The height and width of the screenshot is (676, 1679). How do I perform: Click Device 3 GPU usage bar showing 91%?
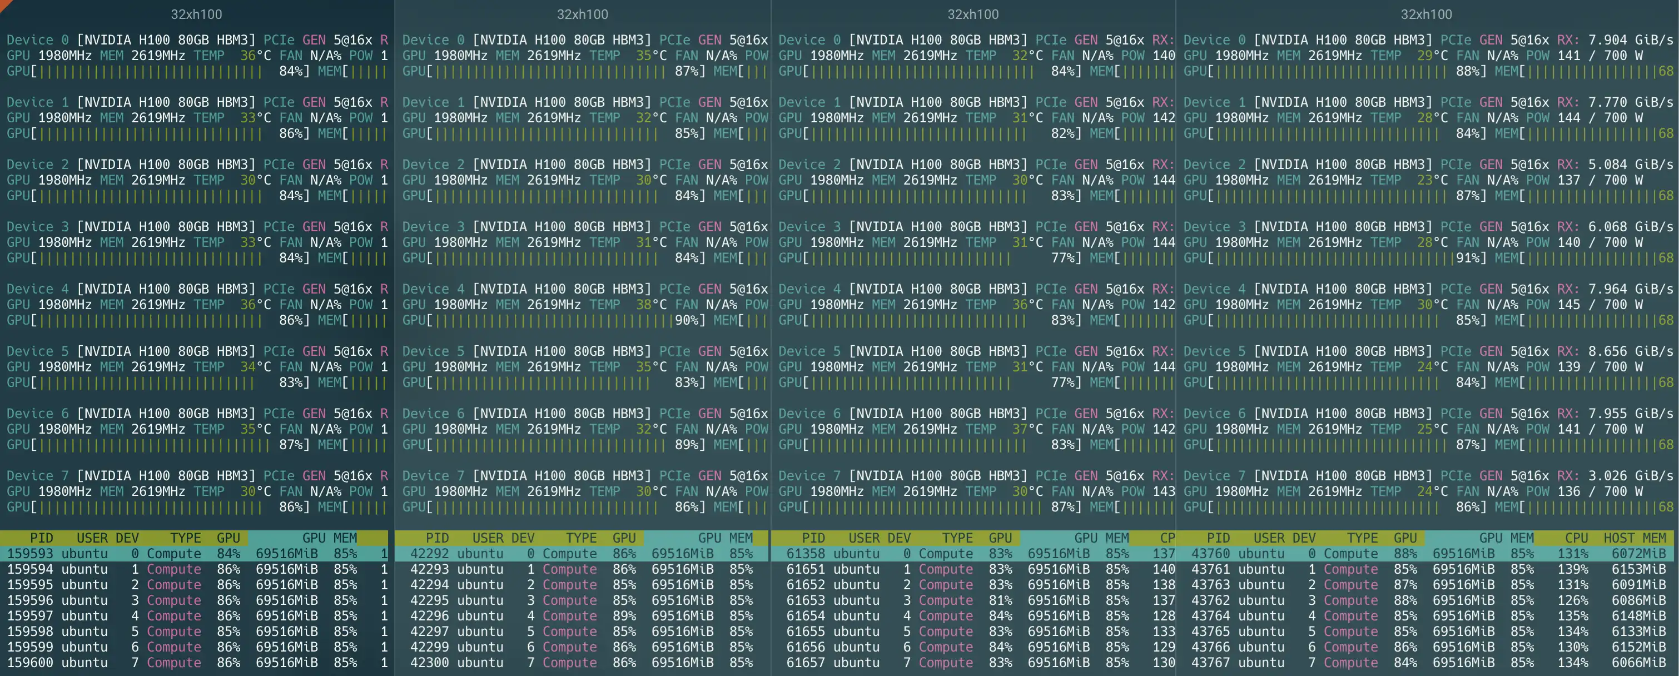tap(1335, 257)
